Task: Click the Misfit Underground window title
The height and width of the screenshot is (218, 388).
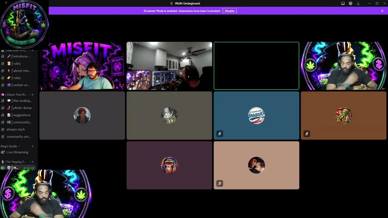Action: 187,3
